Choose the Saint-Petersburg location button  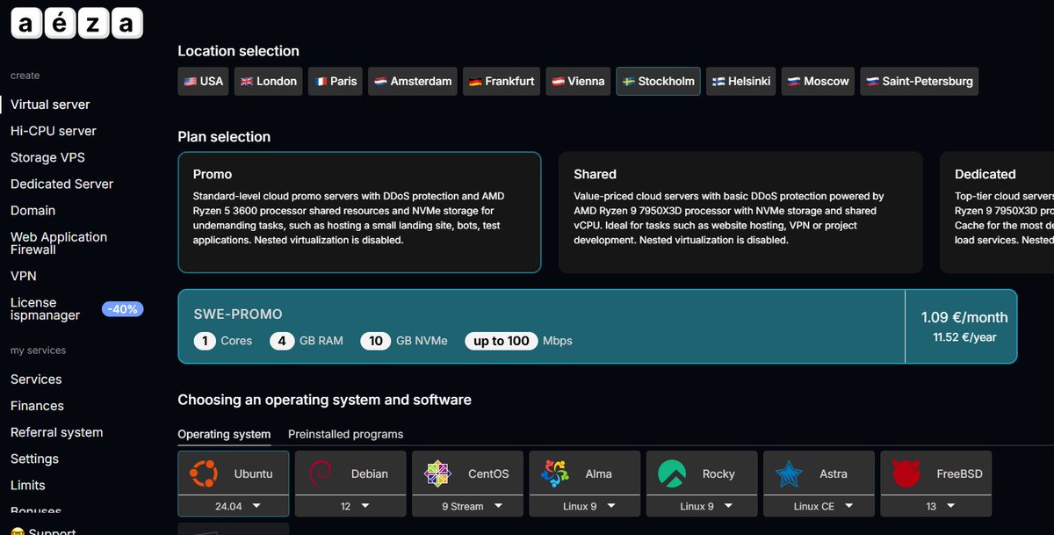(x=920, y=81)
